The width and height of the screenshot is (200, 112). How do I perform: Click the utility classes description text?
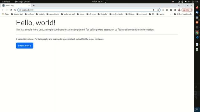coord(60,39)
